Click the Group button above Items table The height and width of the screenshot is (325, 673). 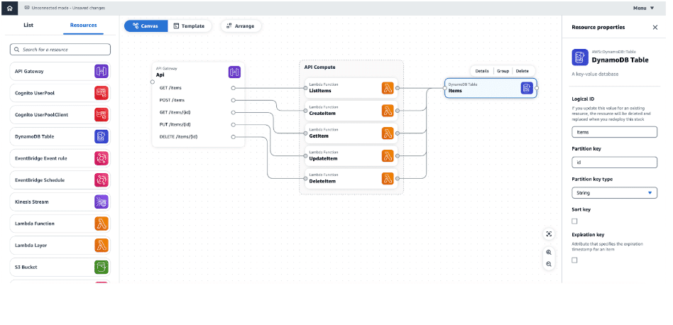[x=503, y=71]
